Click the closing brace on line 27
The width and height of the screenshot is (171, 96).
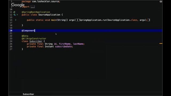tap(22, 49)
